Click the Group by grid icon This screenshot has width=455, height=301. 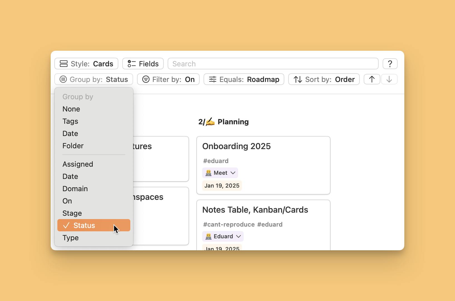click(62, 79)
